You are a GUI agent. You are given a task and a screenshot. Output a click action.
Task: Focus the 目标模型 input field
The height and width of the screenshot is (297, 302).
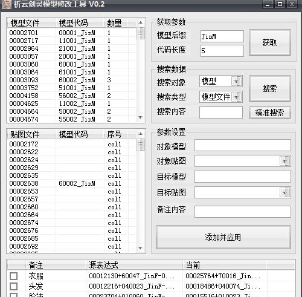click(x=243, y=177)
